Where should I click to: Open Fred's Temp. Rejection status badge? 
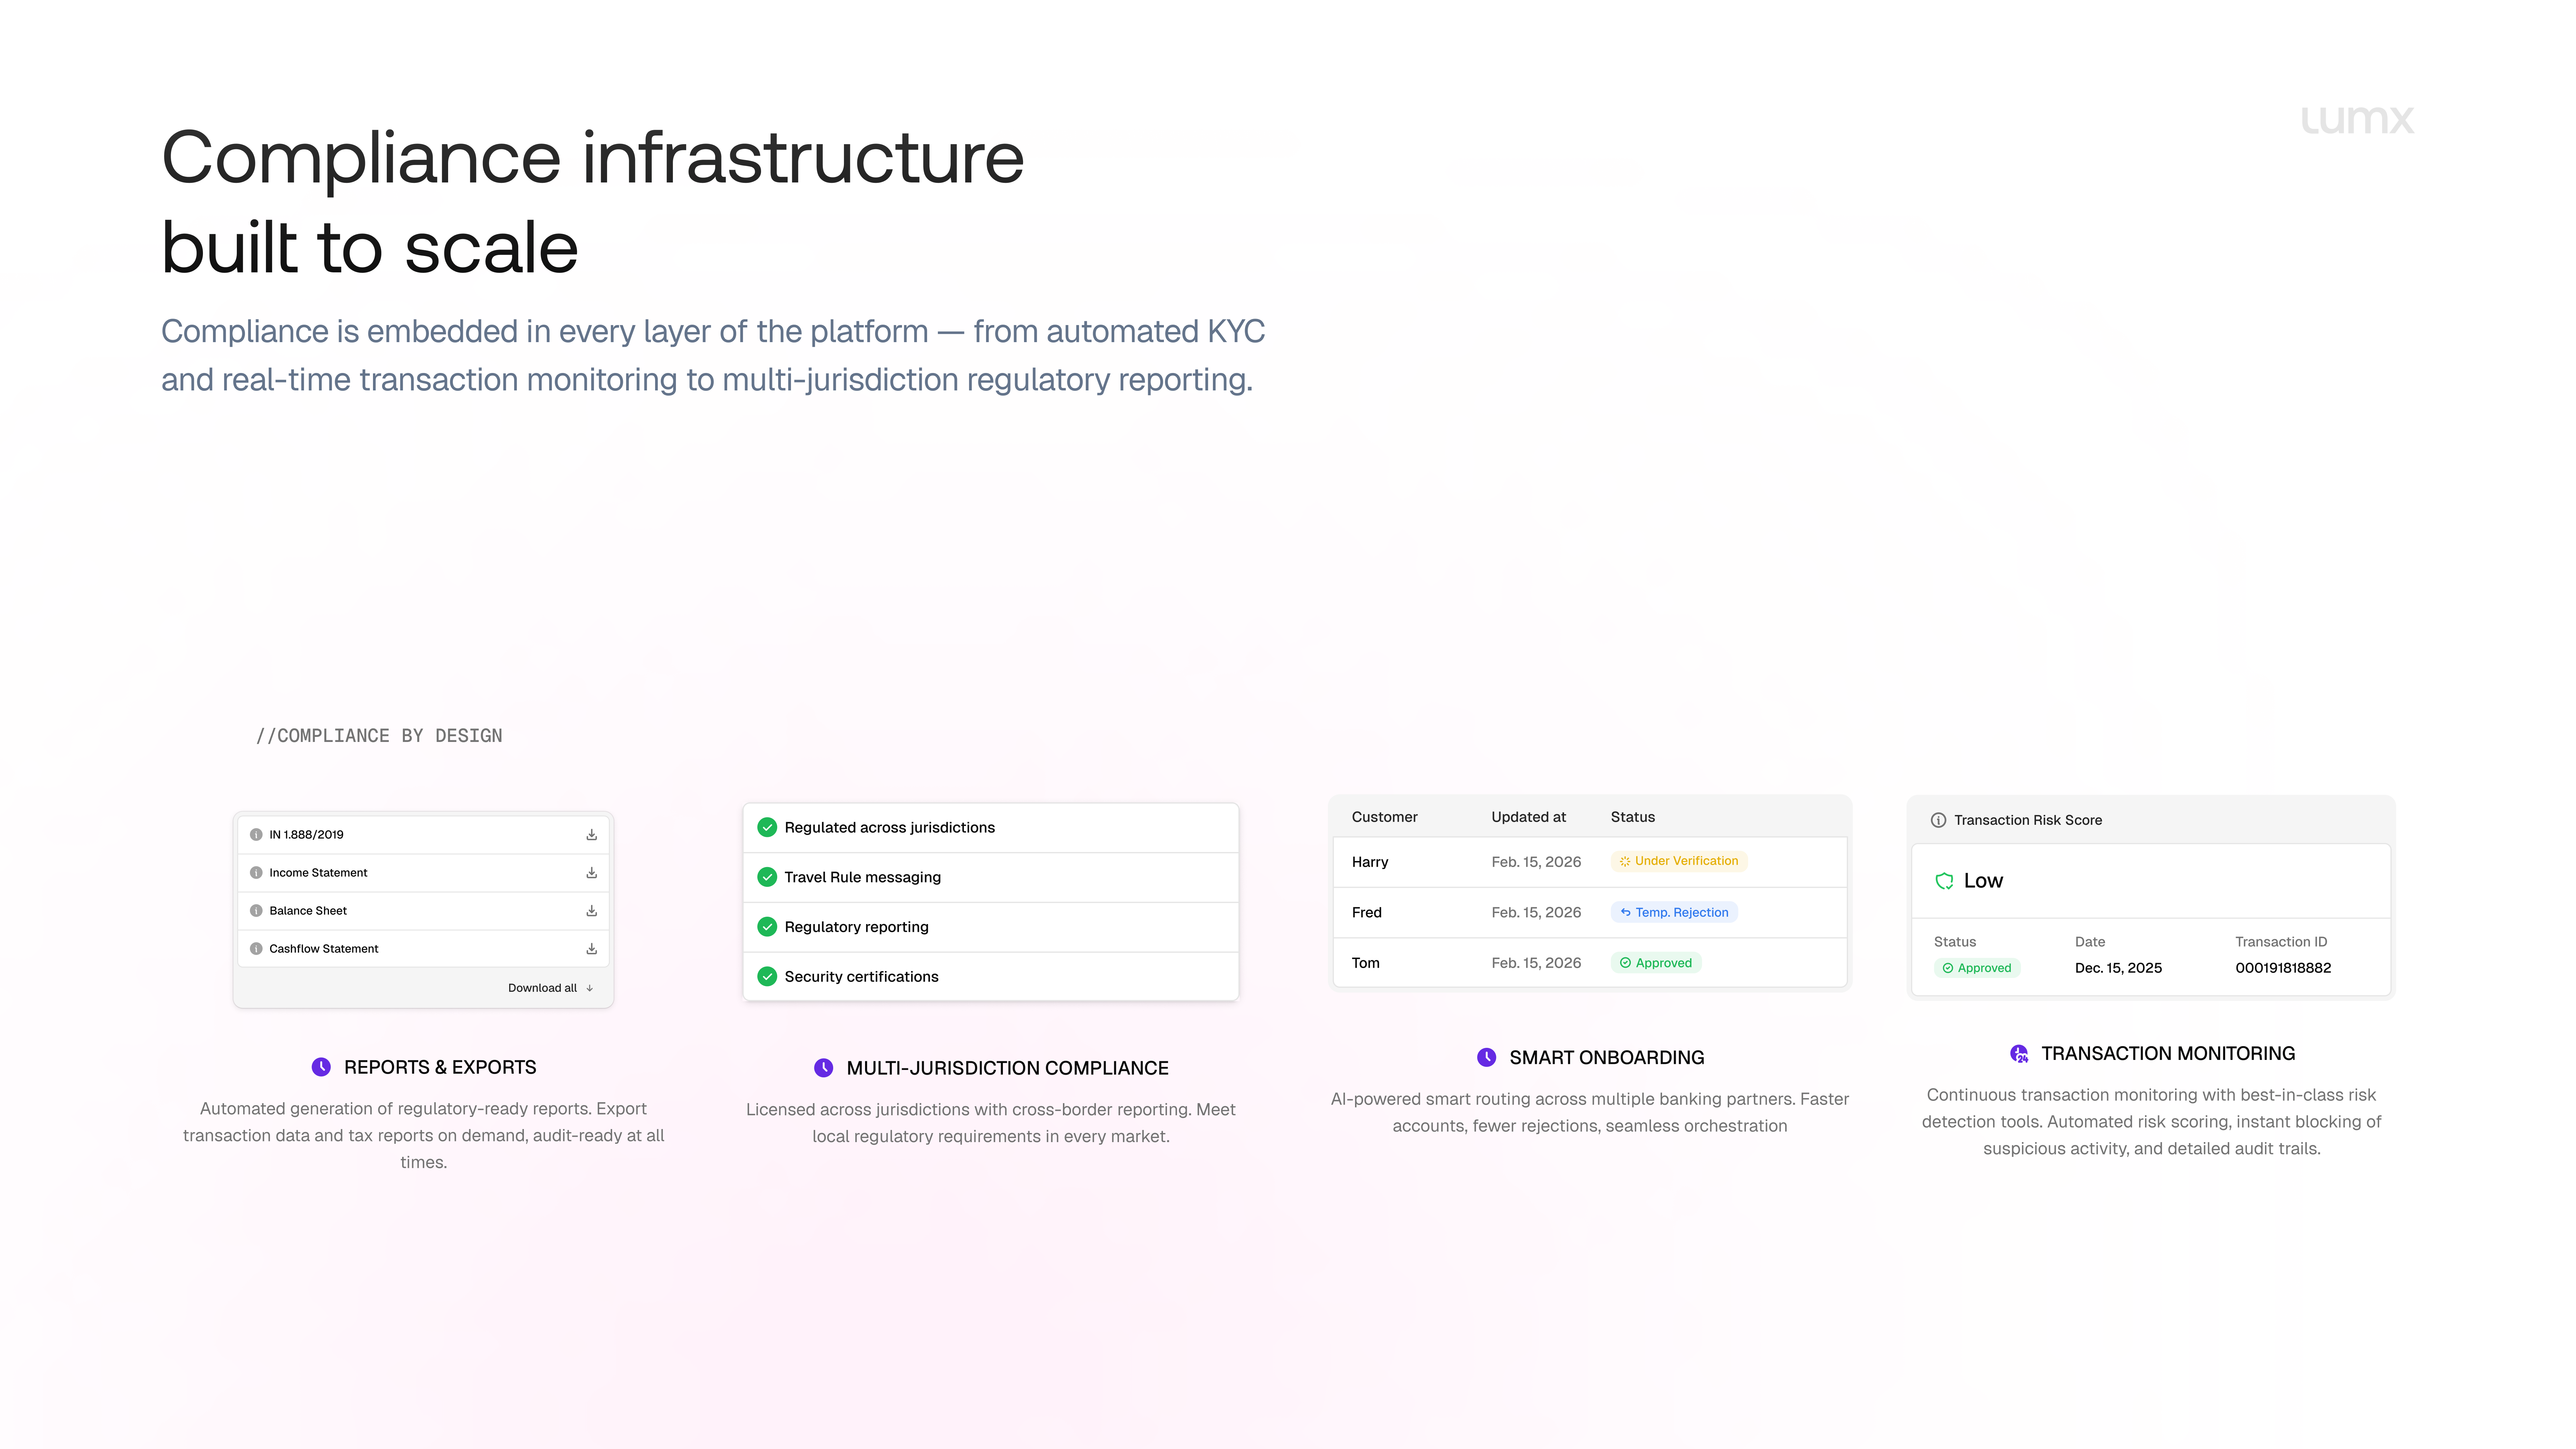1674,912
